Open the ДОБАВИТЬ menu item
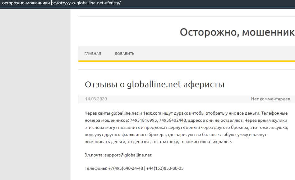Viewport: 295px width, 180px height. (124, 54)
